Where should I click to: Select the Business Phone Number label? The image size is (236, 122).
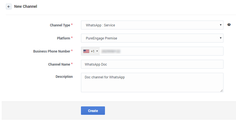coord(51,51)
